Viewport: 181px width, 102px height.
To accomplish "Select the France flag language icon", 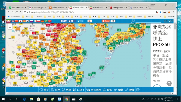I will click(x=35, y=21).
